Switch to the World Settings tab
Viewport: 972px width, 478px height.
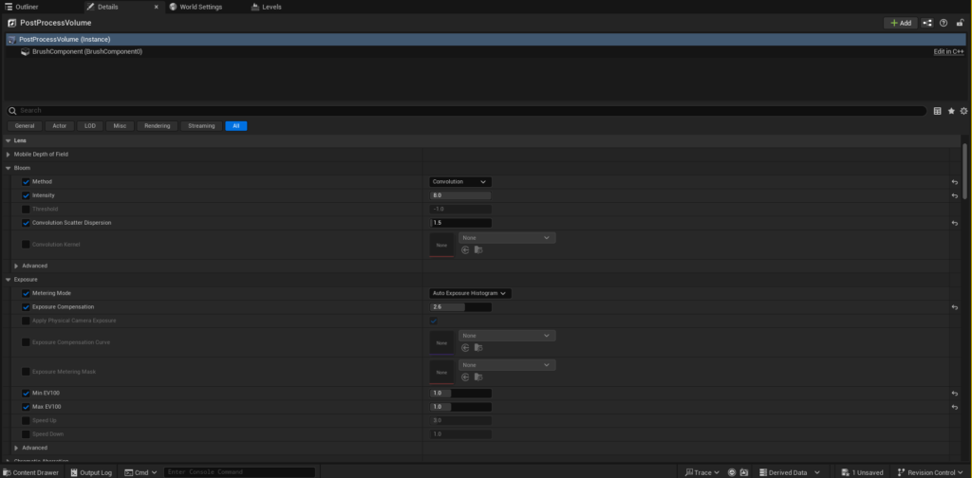pos(196,7)
